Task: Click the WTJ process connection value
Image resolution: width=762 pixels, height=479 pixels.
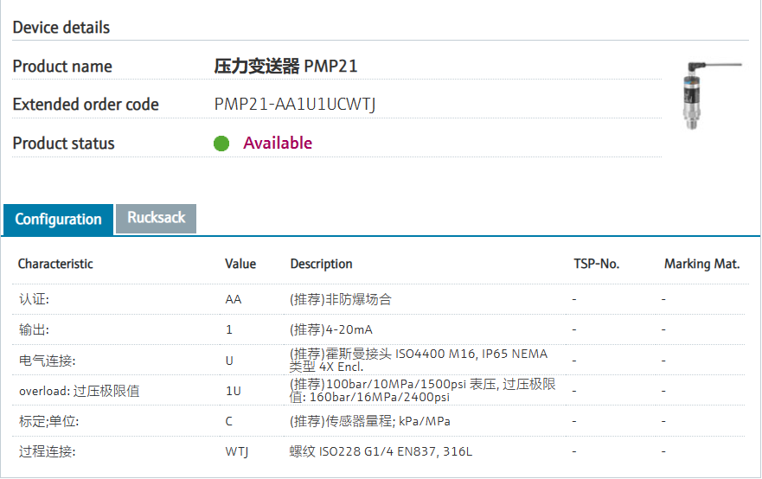Action: (x=237, y=451)
